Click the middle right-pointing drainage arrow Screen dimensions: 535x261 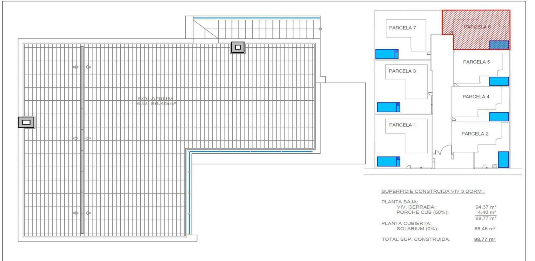click(76, 138)
